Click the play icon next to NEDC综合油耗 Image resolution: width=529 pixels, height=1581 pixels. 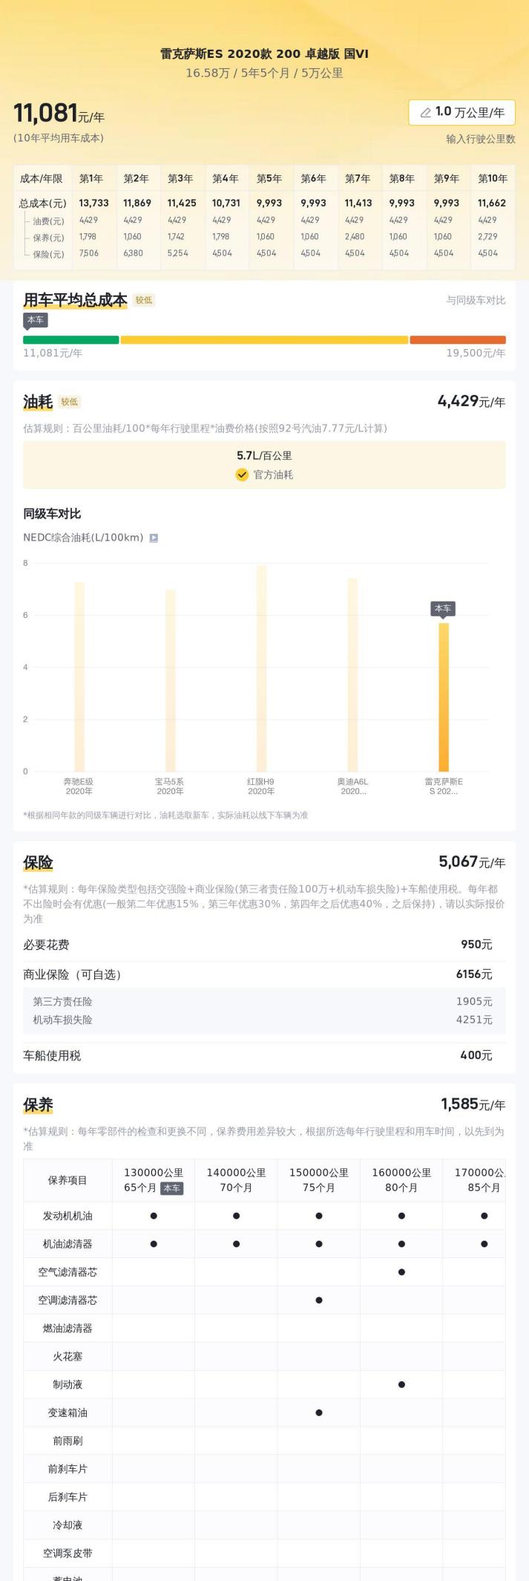pyautogui.click(x=154, y=538)
